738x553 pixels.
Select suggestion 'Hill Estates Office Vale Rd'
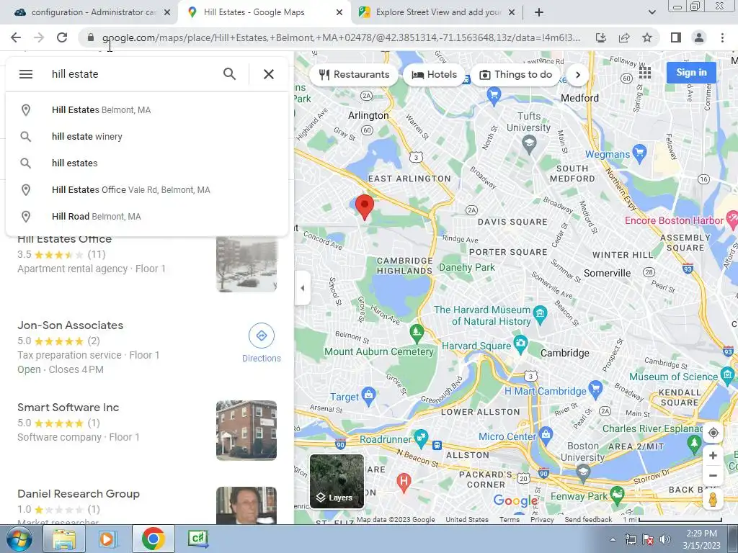pyautogui.click(x=147, y=190)
